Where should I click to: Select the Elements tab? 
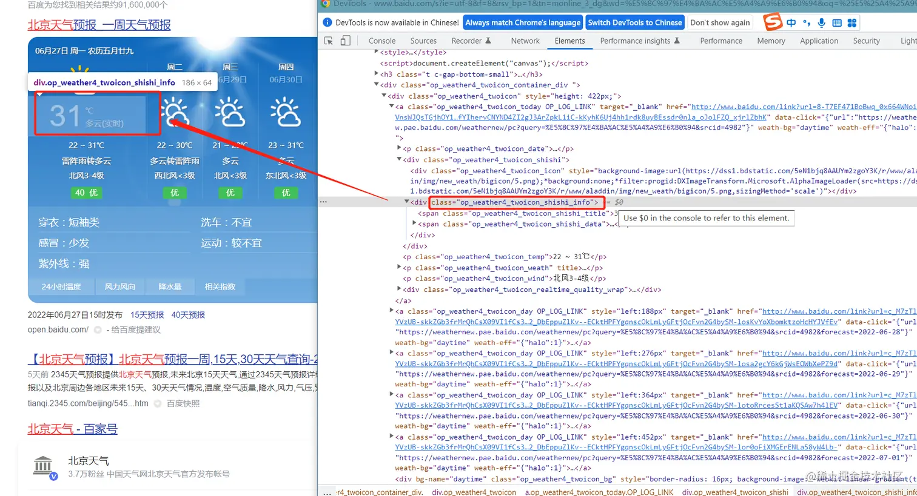[569, 41]
